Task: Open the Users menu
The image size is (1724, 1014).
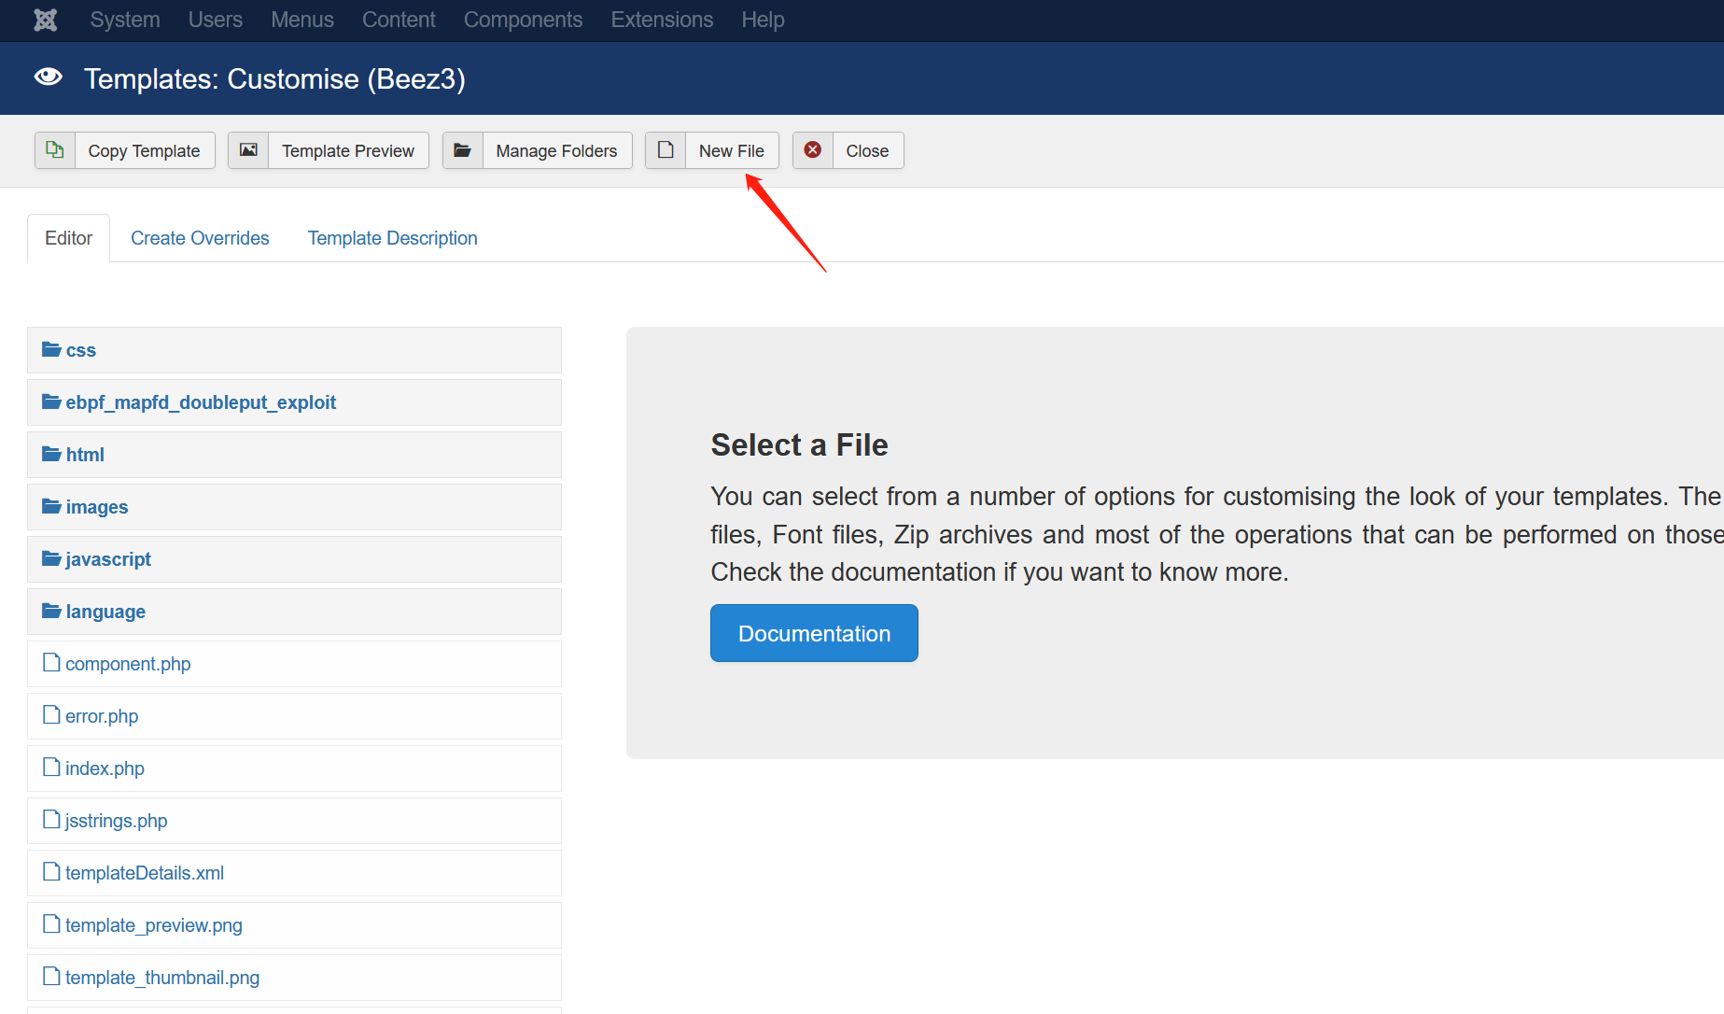Action: tap(216, 20)
